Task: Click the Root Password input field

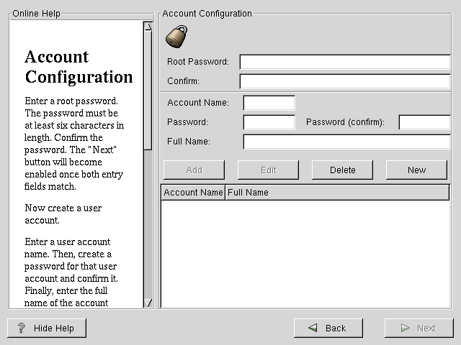Action: coord(344,62)
